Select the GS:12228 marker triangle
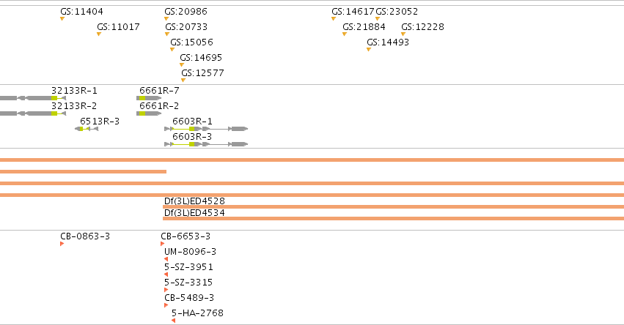624x325 pixels. click(x=403, y=34)
